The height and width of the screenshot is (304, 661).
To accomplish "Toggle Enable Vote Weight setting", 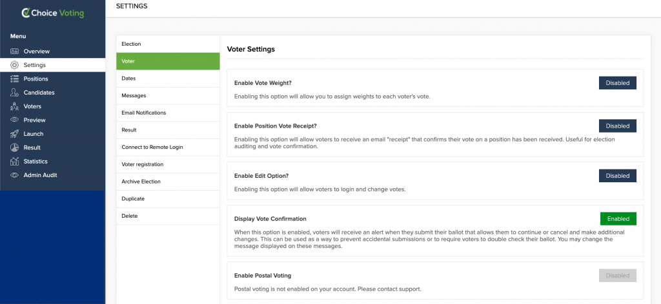I will pos(618,83).
